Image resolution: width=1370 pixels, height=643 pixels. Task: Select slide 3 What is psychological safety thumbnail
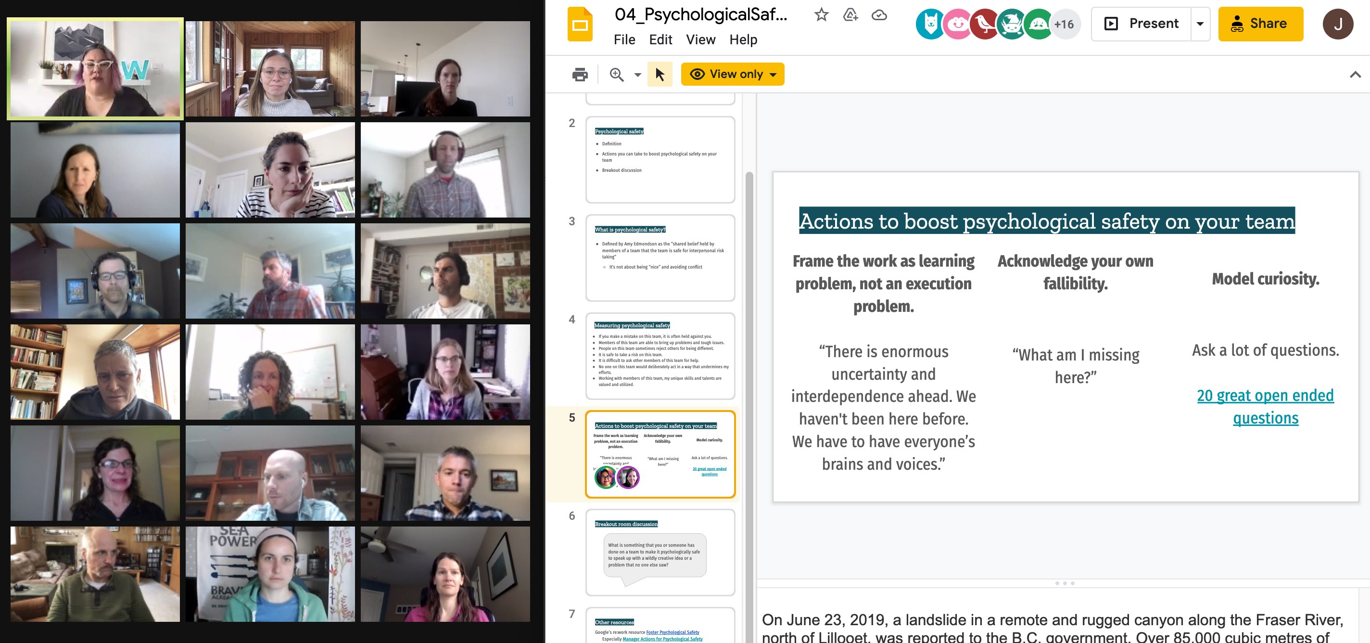click(x=660, y=257)
